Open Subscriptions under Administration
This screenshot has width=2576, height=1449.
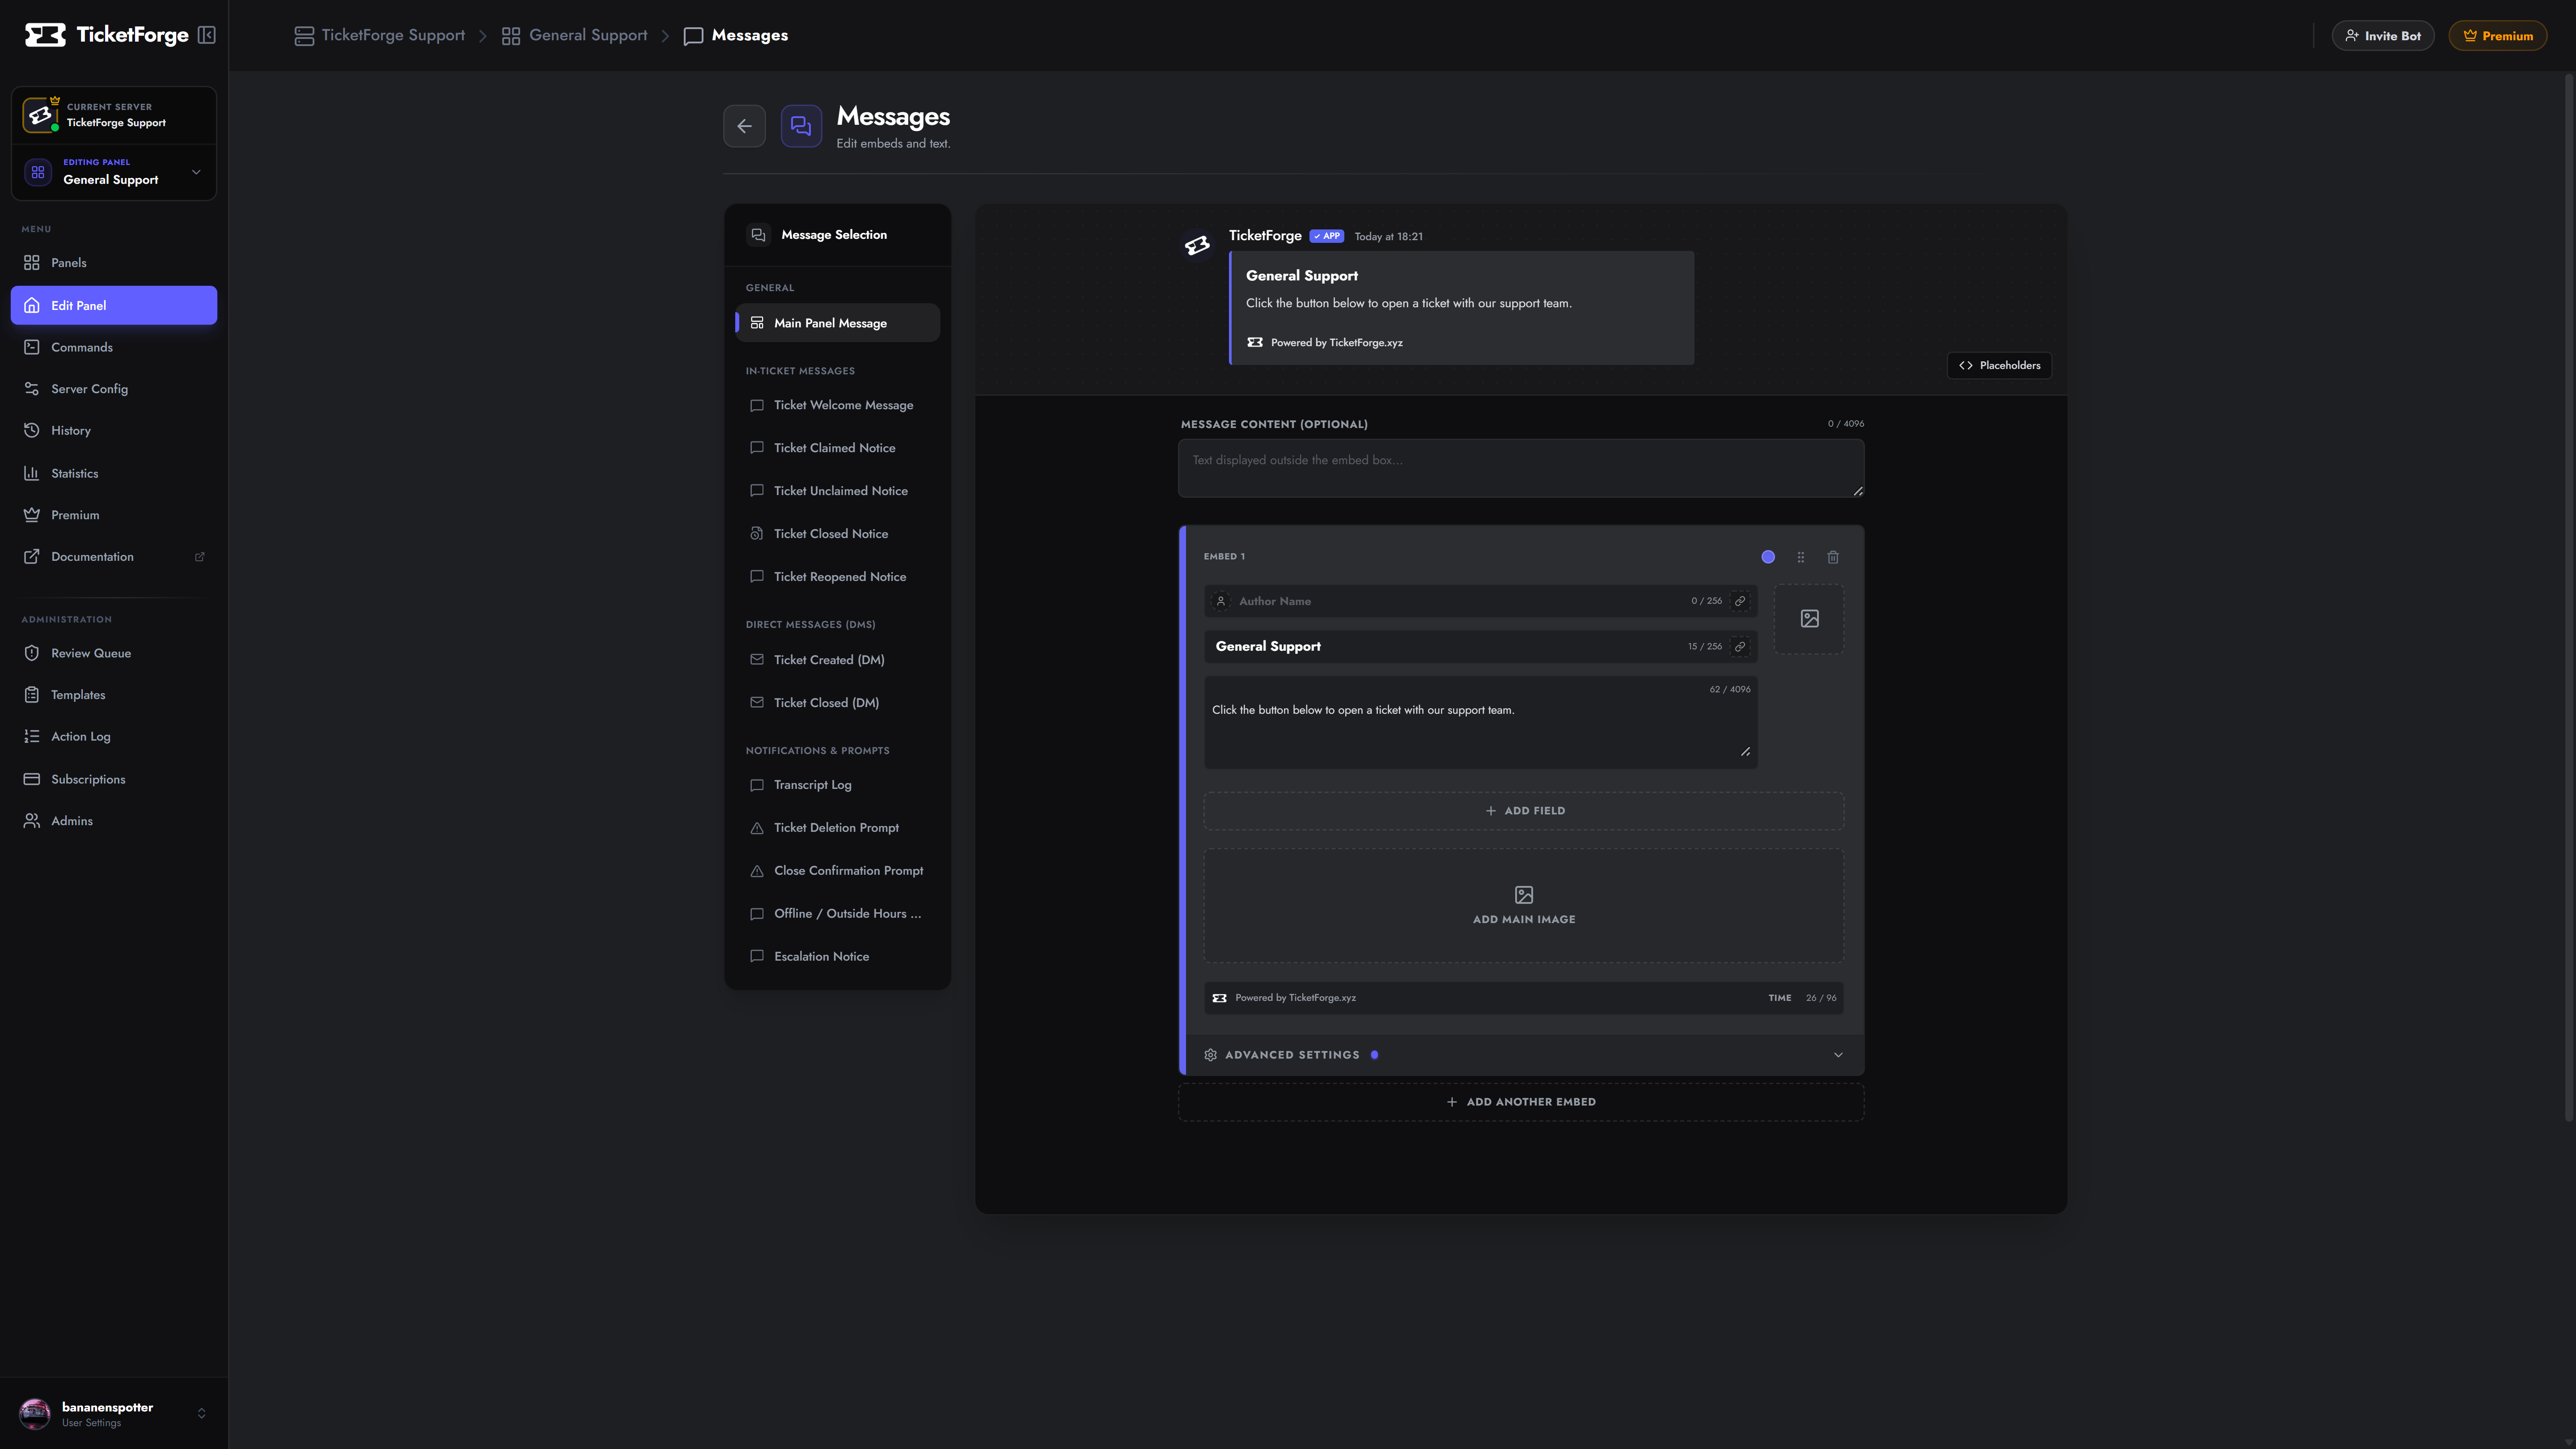point(114,779)
